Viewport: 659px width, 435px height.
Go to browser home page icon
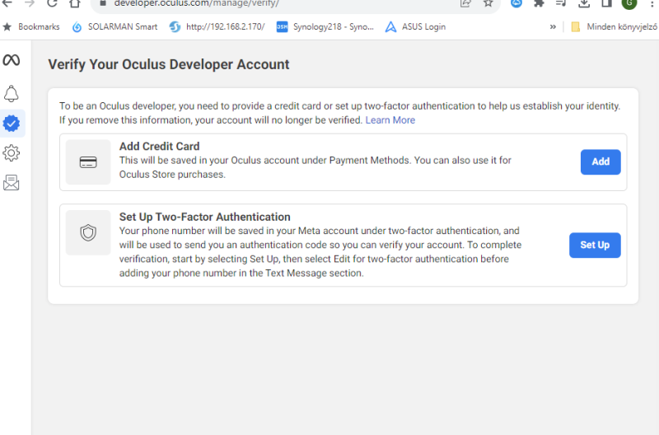coord(75,3)
